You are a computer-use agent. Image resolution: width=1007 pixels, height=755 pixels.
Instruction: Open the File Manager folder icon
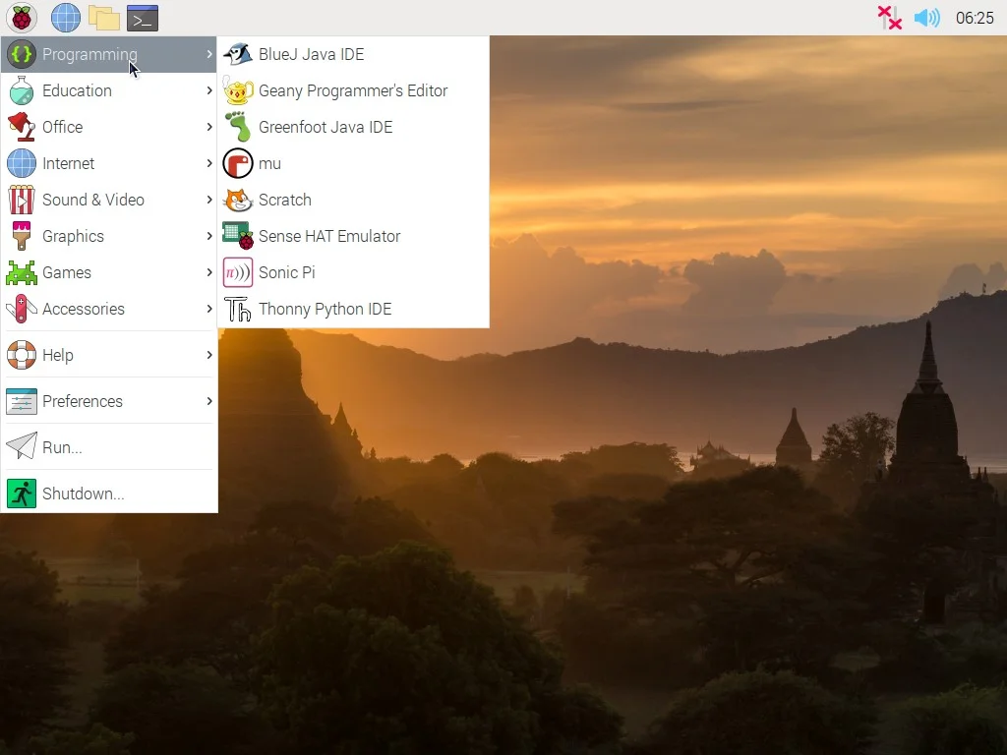104,18
